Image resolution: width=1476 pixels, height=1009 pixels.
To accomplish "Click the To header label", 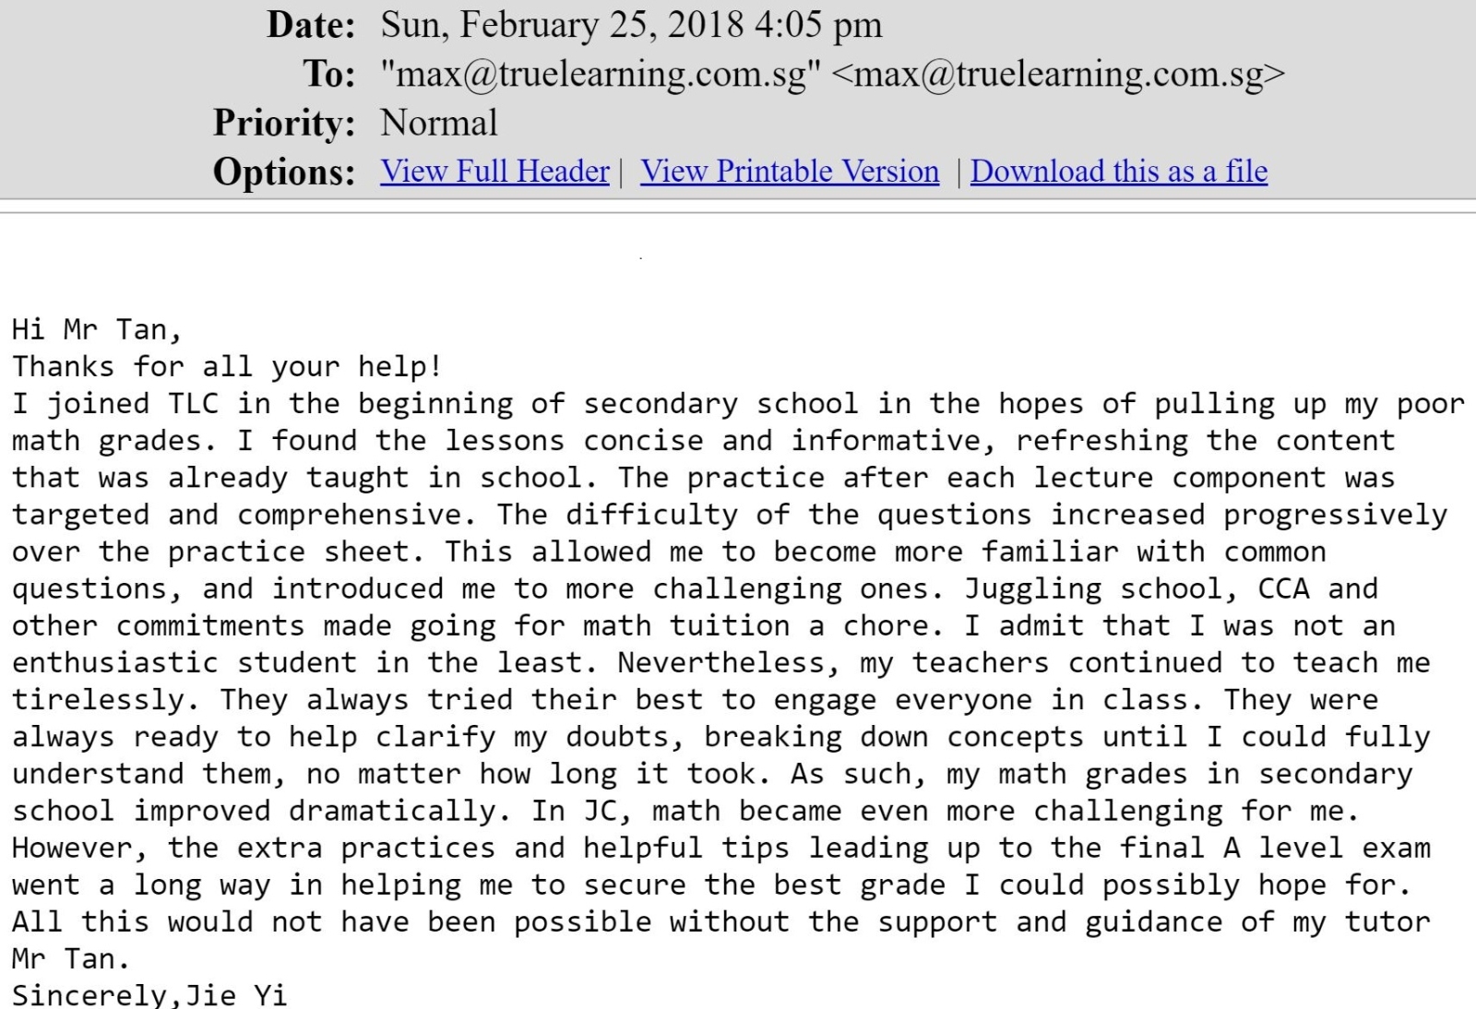I will coord(329,74).
